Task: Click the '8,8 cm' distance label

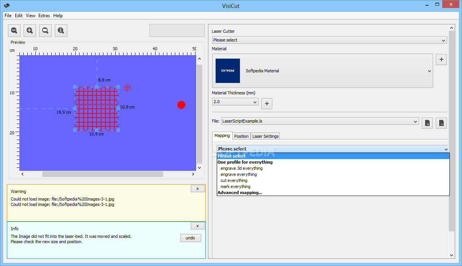Action: [105, 80]
